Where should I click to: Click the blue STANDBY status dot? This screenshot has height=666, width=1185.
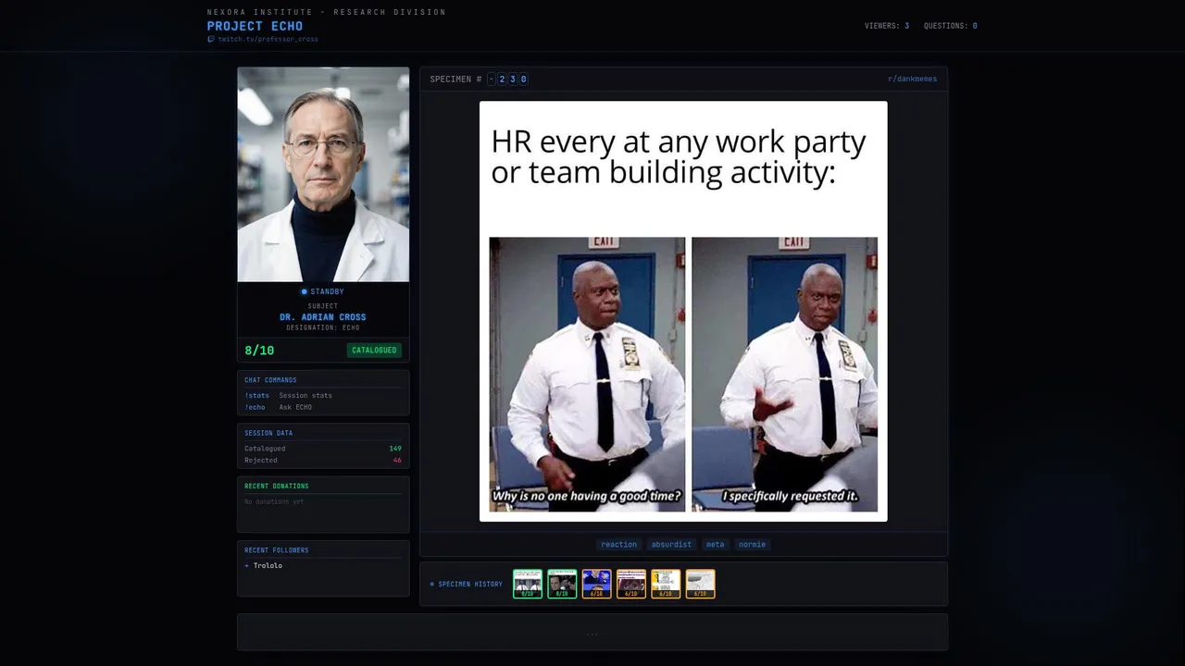click(304, 291)
